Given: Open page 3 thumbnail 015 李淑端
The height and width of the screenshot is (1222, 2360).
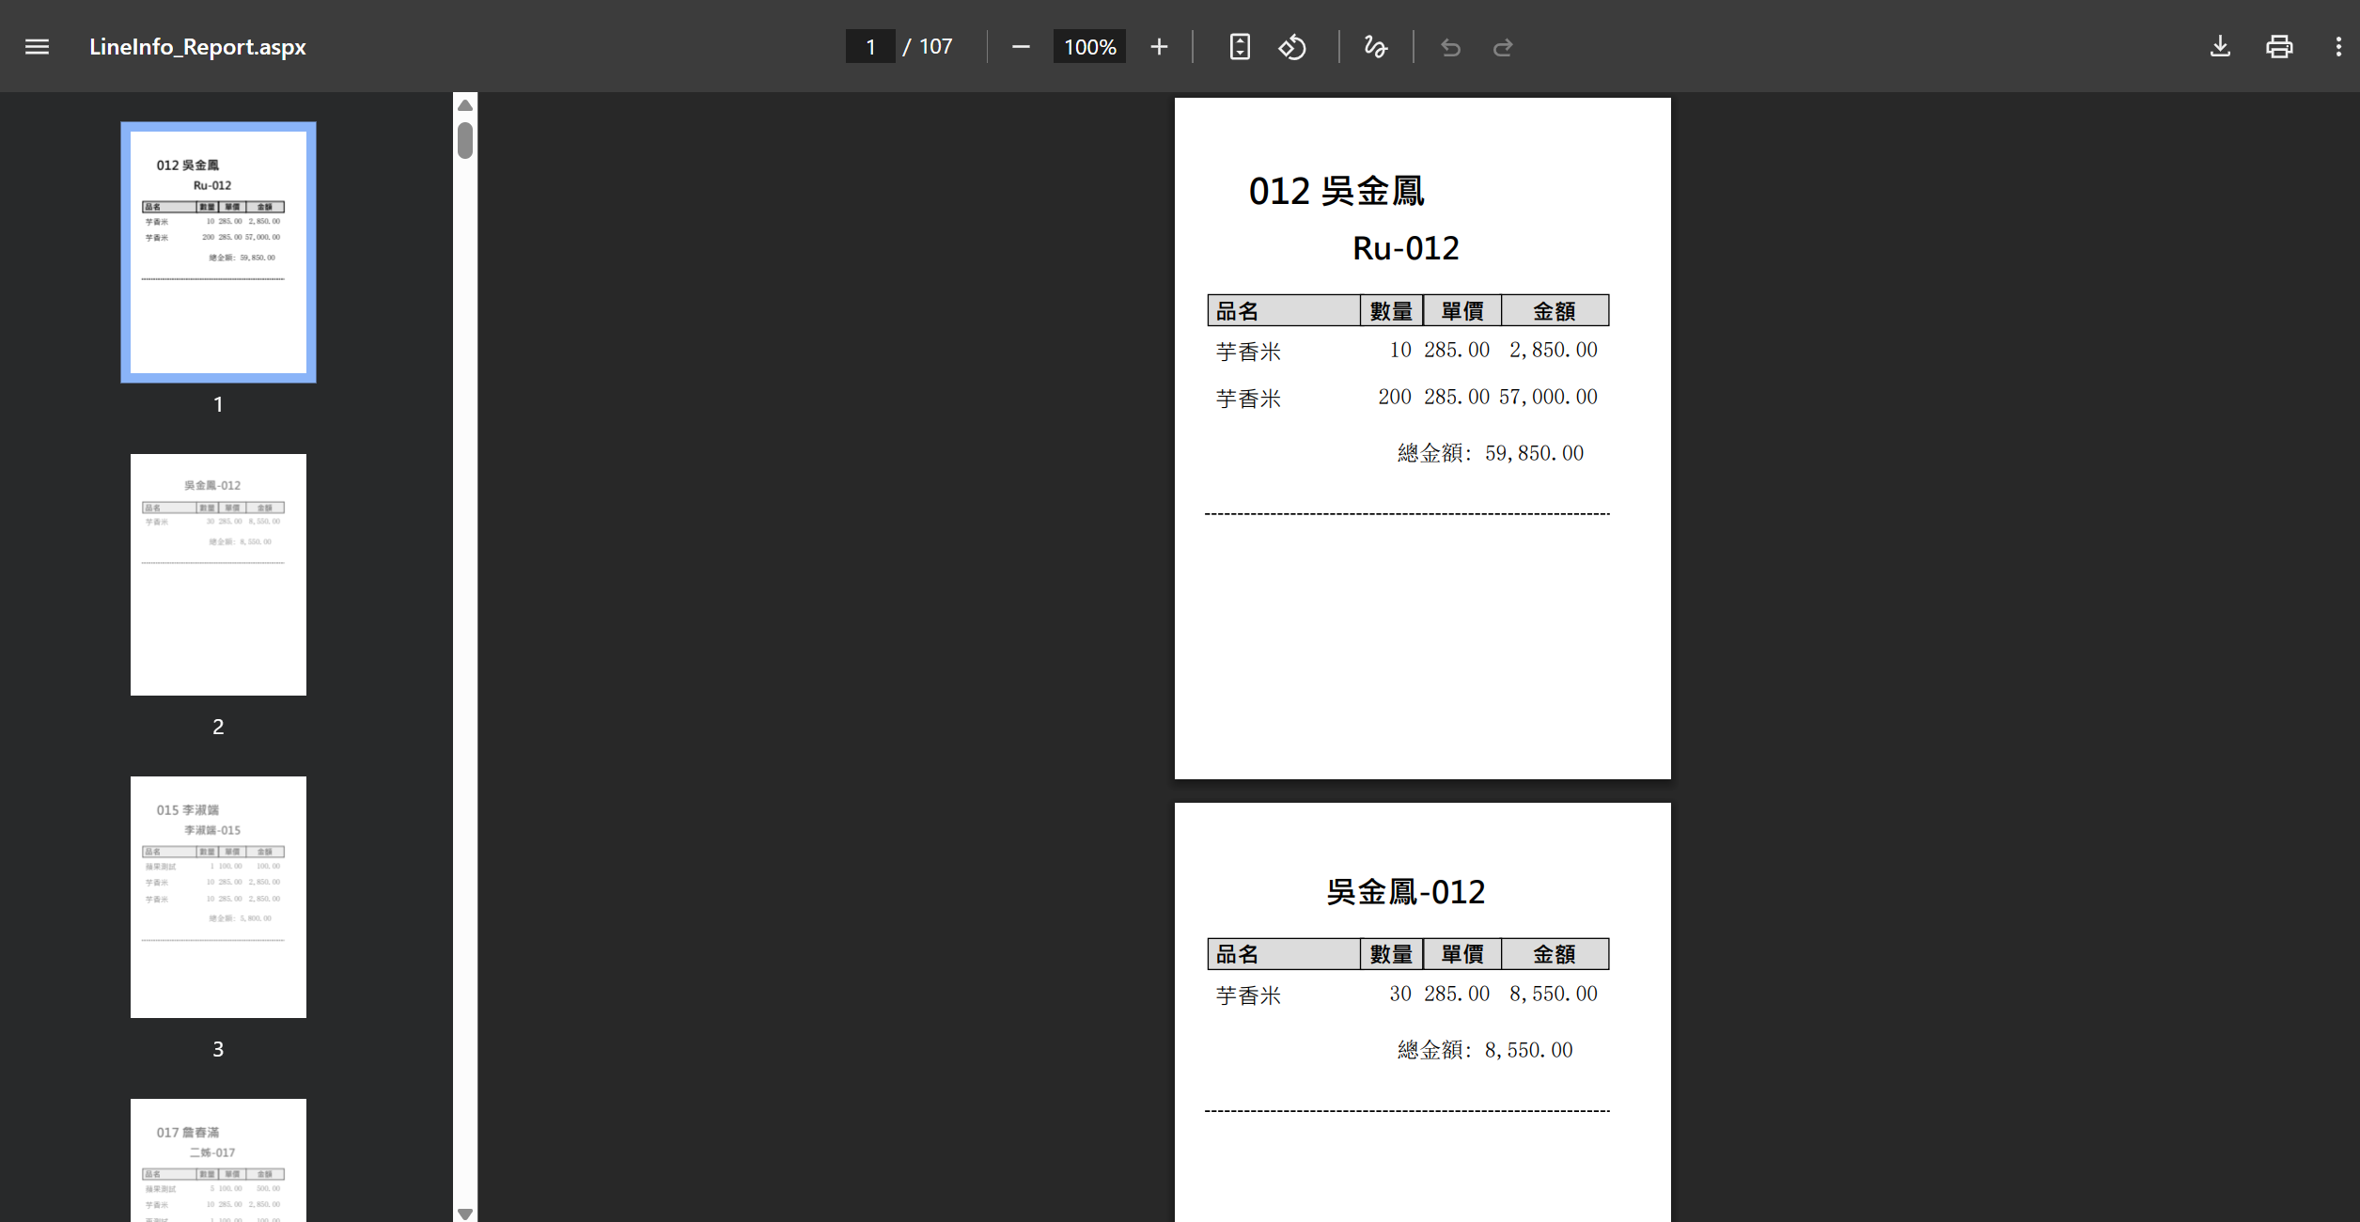Looking at the screenshot, I should click(x=218, y=897).
